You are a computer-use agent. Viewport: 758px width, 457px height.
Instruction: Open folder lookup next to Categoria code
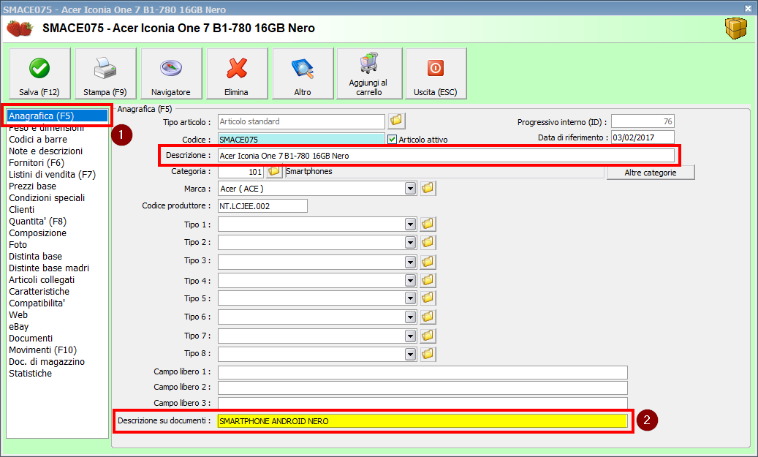click(274, 171)
